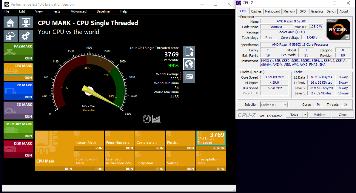Switch to the Graphics tab in CPU-Z
Image resolution: width=356 pixels, height=193 pixels.
pyautogui.click(x=317, y=11)
